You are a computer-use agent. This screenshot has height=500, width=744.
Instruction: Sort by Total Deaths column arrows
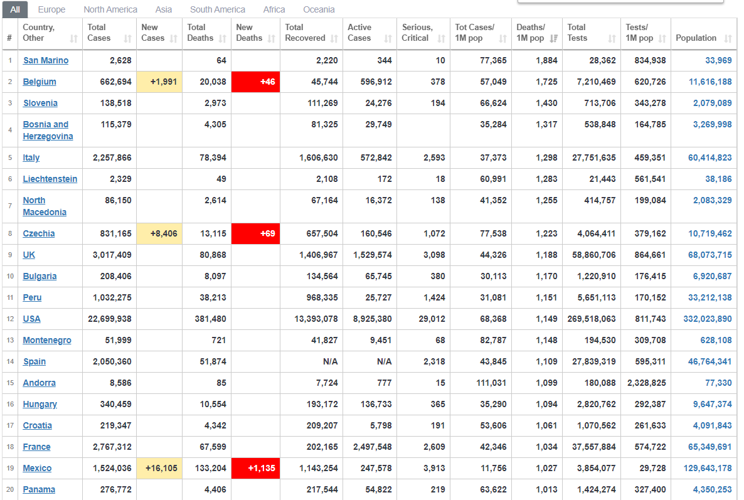point(223,38)
